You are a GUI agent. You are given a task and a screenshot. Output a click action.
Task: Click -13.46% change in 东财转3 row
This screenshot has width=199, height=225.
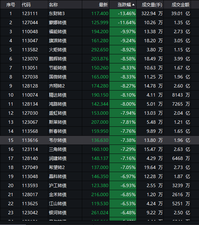click(127, 13)
